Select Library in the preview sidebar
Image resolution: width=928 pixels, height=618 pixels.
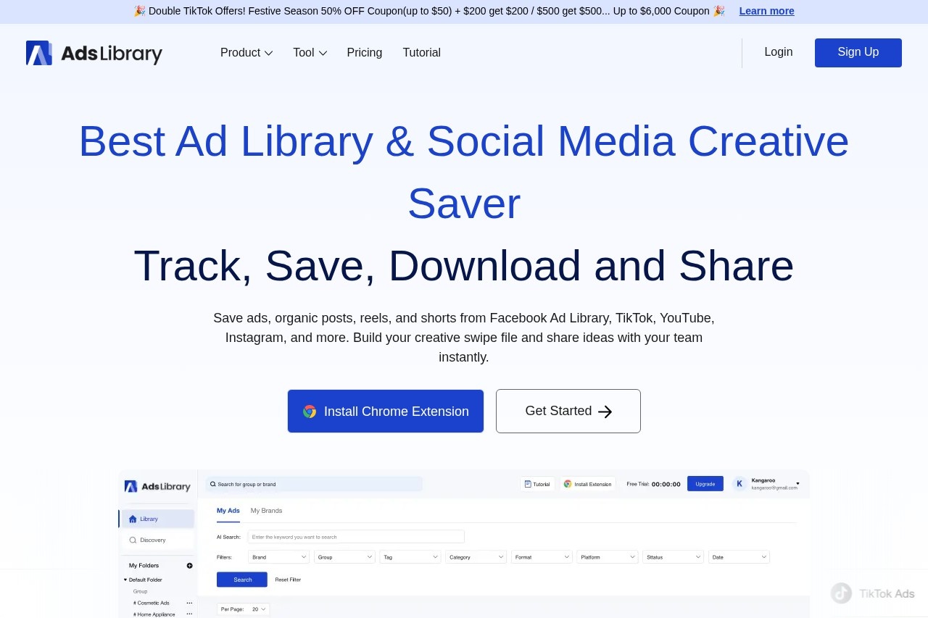click(x=157, y=519)
